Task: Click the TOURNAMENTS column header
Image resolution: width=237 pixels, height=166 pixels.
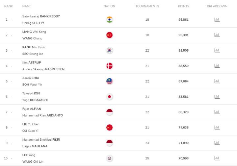Action: pyautogui.click(x=147, y=6)
